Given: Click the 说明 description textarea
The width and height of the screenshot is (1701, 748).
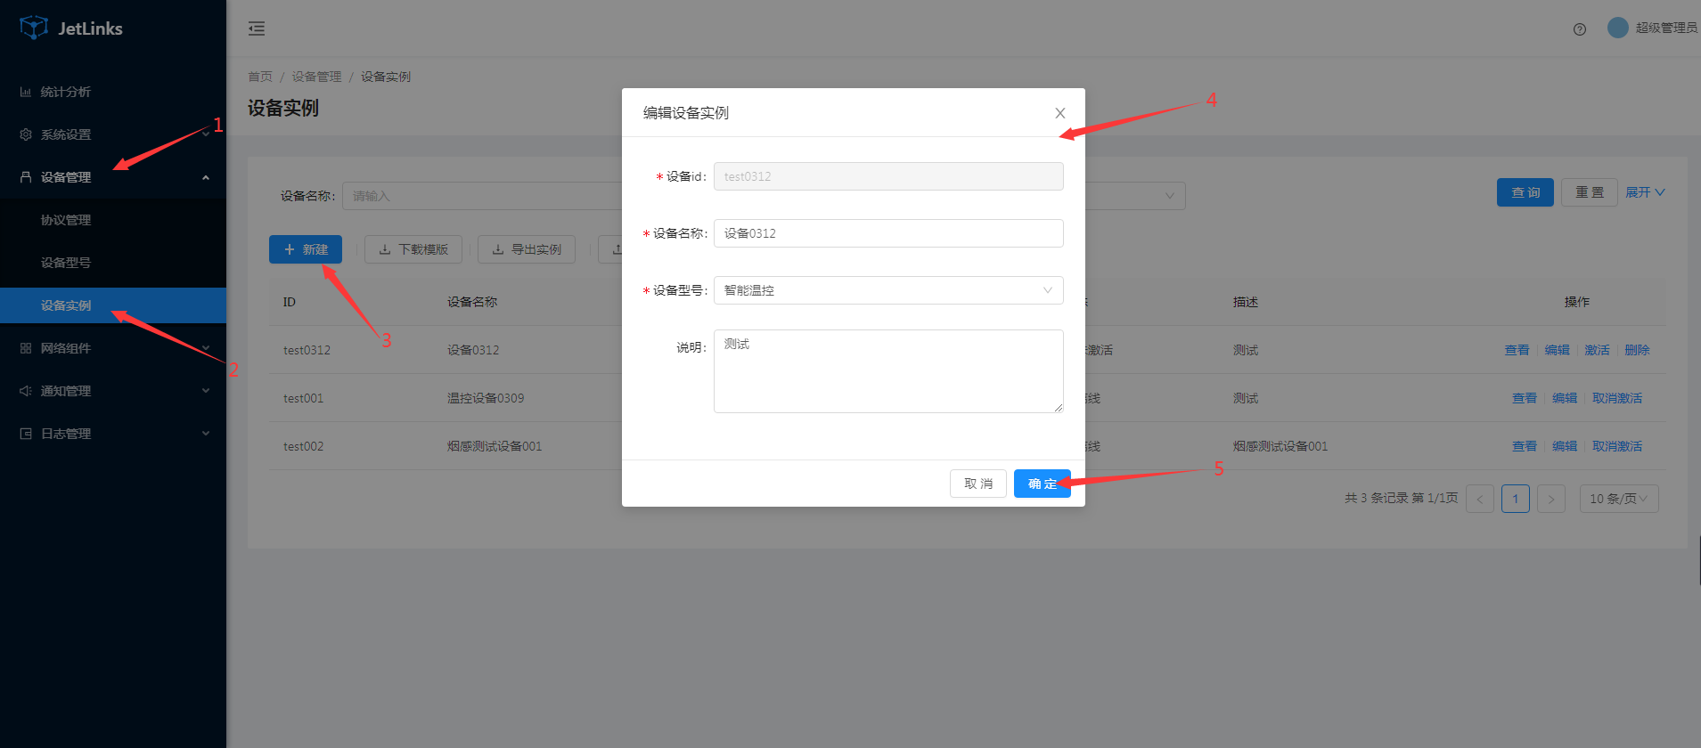Looking at the screenshot, I should point(887,370).
